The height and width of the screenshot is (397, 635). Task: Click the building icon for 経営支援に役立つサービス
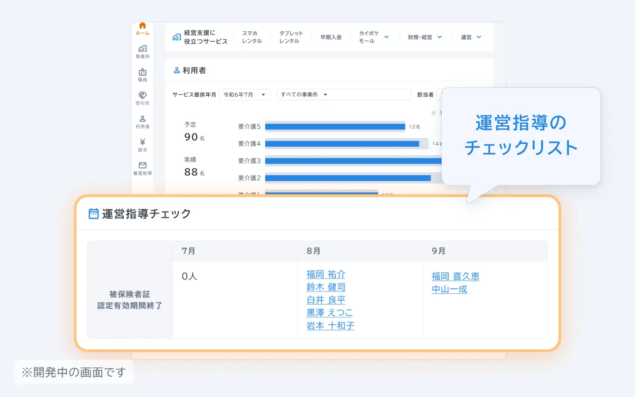(x=176, y=36)
